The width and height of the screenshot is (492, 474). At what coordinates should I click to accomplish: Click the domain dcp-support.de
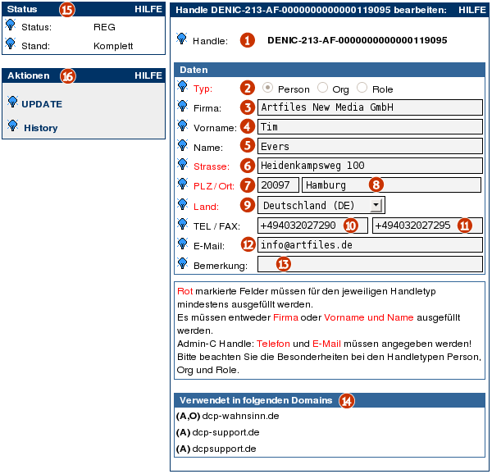(226, 433)
